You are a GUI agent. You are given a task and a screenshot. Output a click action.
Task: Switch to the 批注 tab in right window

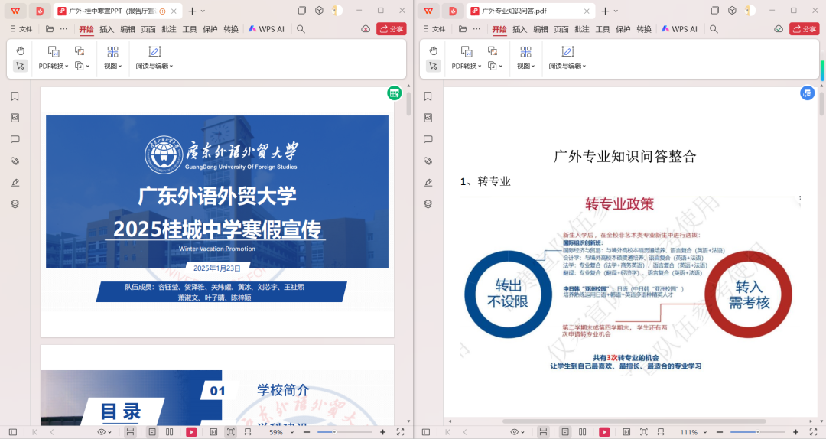(582, 29)
